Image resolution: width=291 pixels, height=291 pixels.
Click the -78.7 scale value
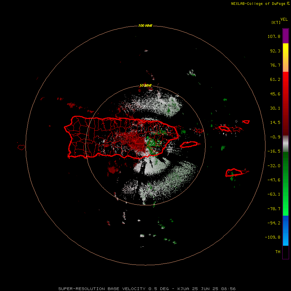click(274, 209)
